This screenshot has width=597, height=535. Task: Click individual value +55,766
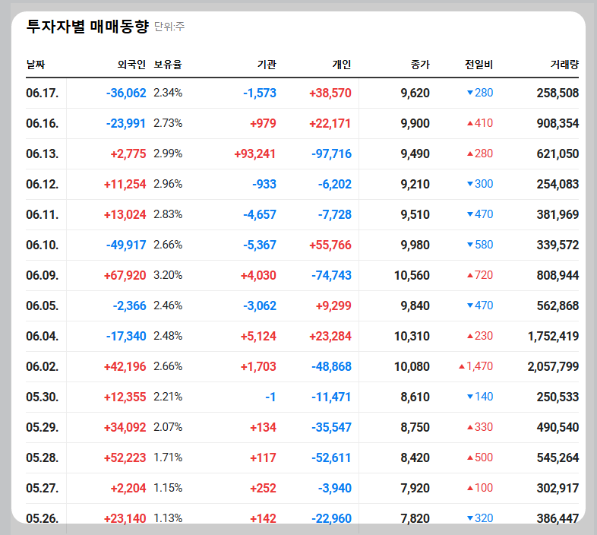(330, 245)
